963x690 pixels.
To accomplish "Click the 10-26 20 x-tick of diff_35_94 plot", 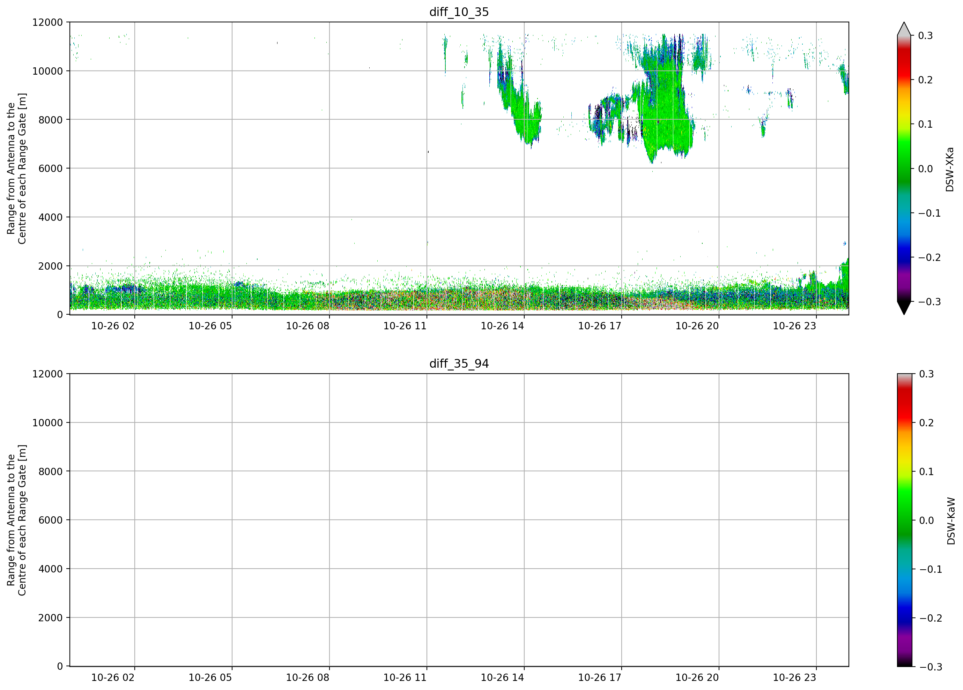I will pos(697,678).
